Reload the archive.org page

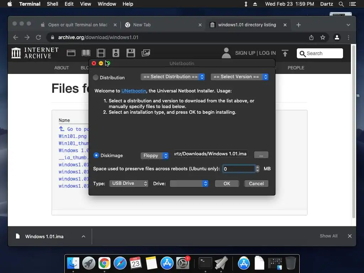[x=38, y=37]
